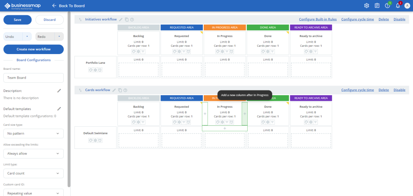Image resolution: width=413 pixels, height=196 pixels.
Task: Open gear settings of Initiatives workflow Backlog column
Action: (138, 52)
